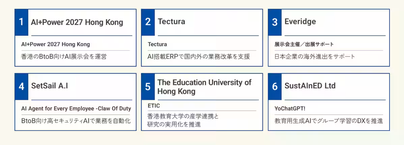Click description AI搭載ERPで国内外の業務改革を支援

coord(199,57)
